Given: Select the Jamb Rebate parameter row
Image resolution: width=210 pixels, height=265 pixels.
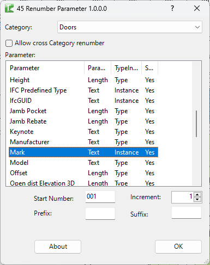Looking at the screenshot, I should [x=83, y=121].
